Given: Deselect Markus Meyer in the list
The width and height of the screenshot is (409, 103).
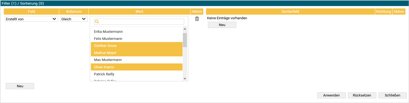Looking at the screenshot, I should [137, 53].
